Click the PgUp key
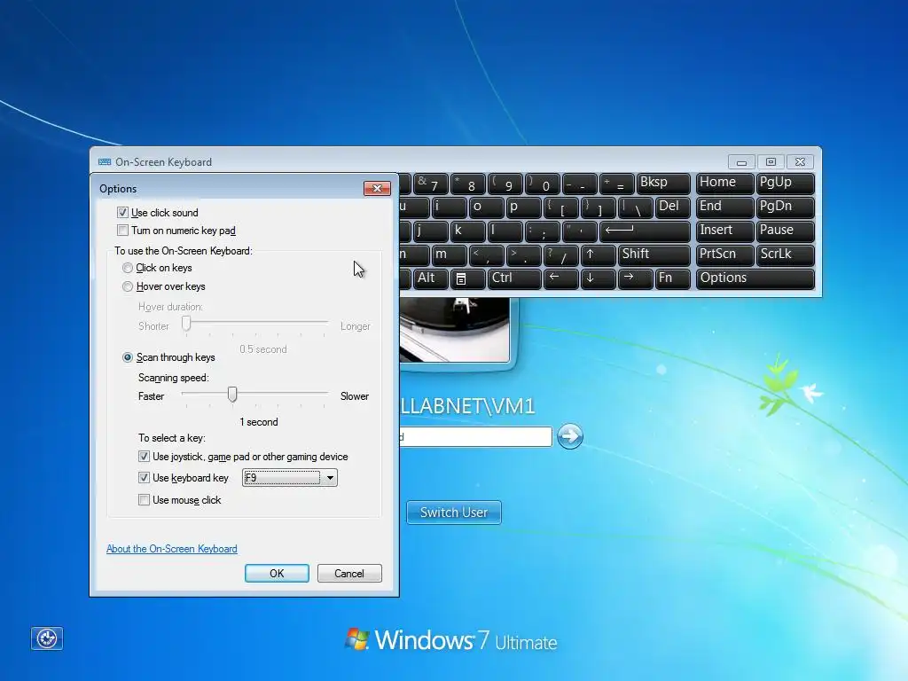The height and width of the screenshot is (681, 908). [786, 183]
